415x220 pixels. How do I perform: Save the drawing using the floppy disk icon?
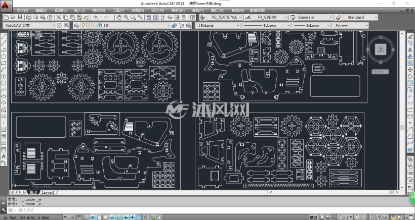pyautogui.click(x=20, y=17)
